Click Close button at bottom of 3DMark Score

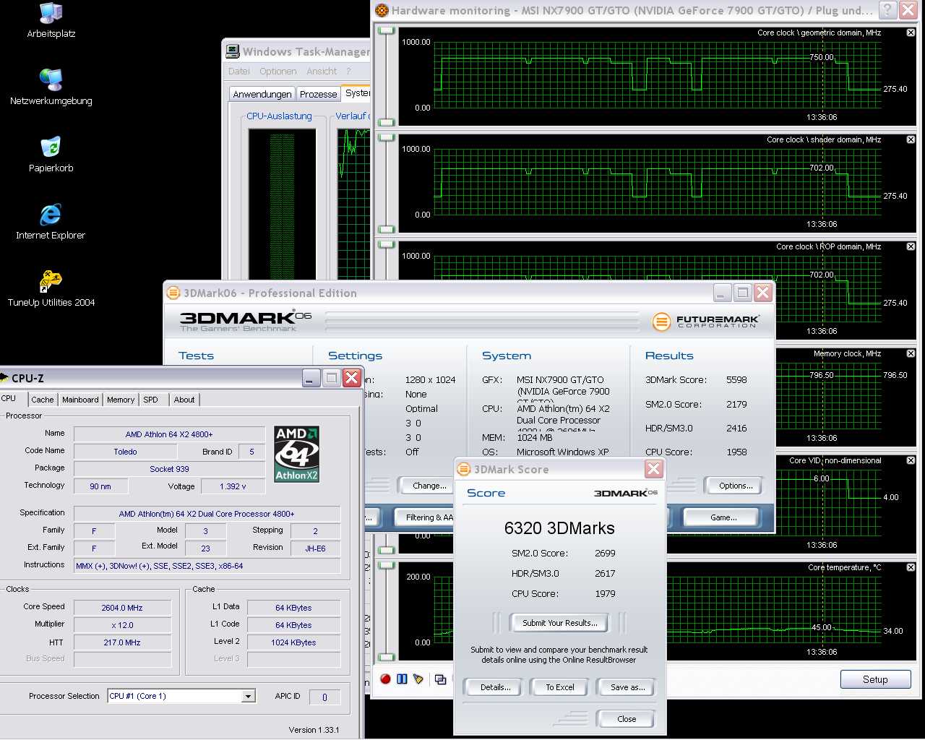click(627, 719)
